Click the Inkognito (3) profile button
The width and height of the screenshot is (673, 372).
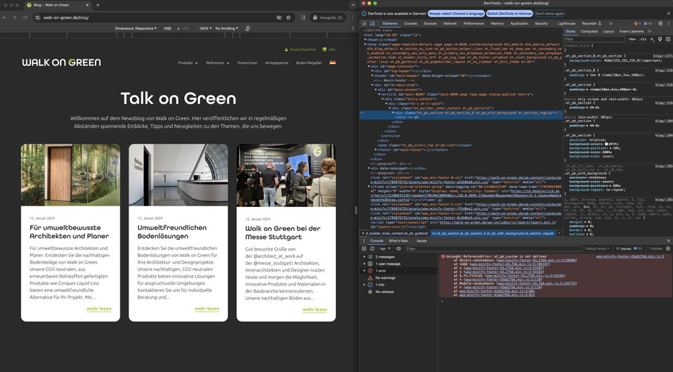click(328, 18)
